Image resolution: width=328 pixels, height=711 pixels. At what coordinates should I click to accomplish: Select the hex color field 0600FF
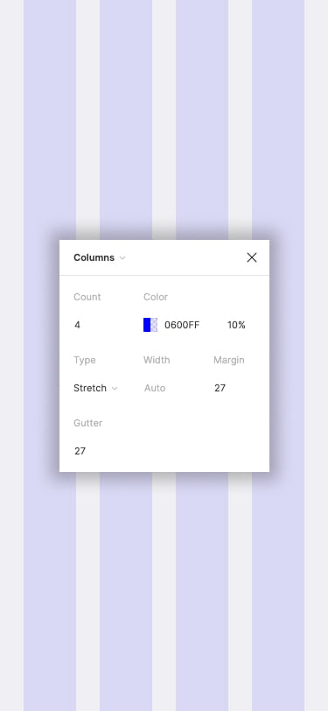coord(182,325)
